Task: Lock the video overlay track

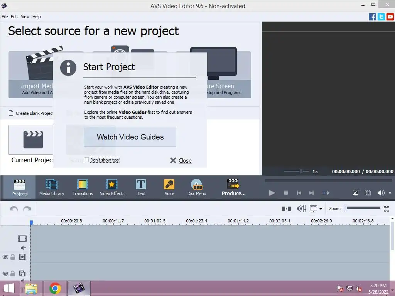Action: [x=13, y=273]
